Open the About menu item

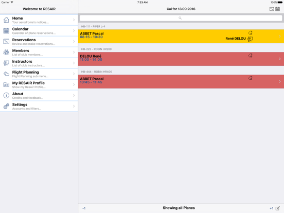[x=39, y=96]
